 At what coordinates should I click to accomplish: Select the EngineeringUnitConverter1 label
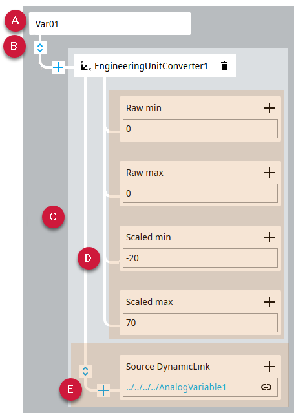coord(151,66)
